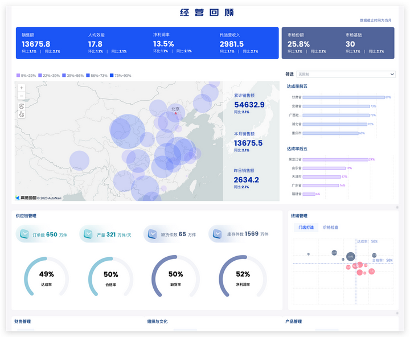Click the 49% 达成率 gauge
The image size is (410, 337).
tap(47, 277)
